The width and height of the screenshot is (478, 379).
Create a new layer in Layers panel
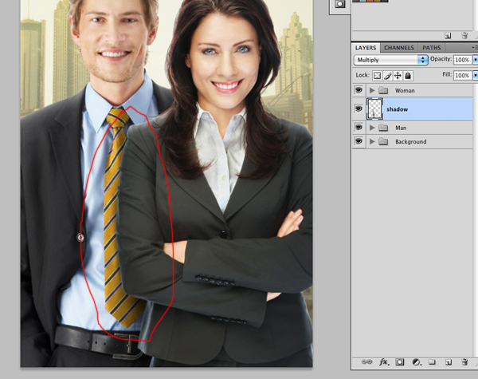pyautogui.click(x=448, y=362)
